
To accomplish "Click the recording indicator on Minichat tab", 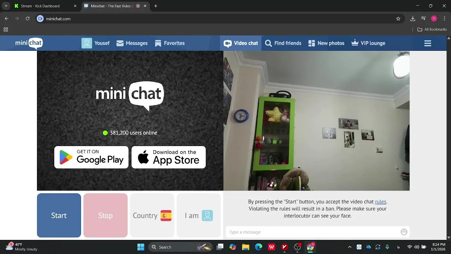I will point(138,6).
